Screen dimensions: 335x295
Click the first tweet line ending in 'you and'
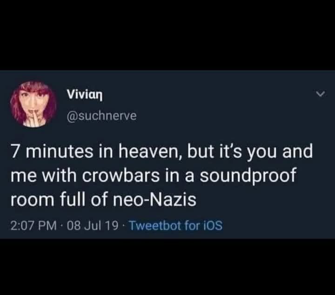point(161,152)
